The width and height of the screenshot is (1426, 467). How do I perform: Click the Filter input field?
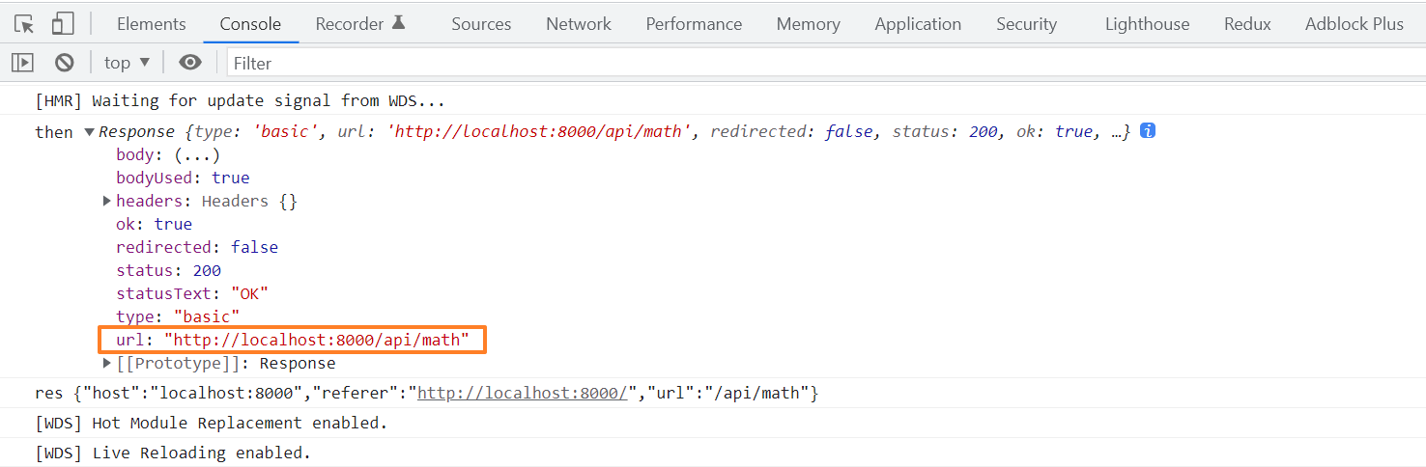821,63
